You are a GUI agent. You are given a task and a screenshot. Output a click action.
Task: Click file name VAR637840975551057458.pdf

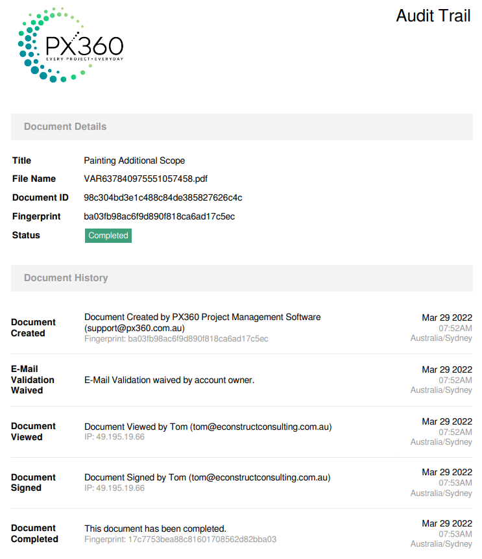tap(146, 179)
